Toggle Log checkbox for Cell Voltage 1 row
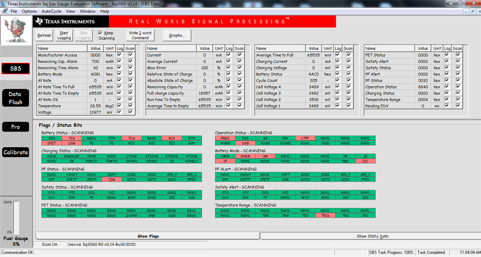 click(x=338, y=106)
